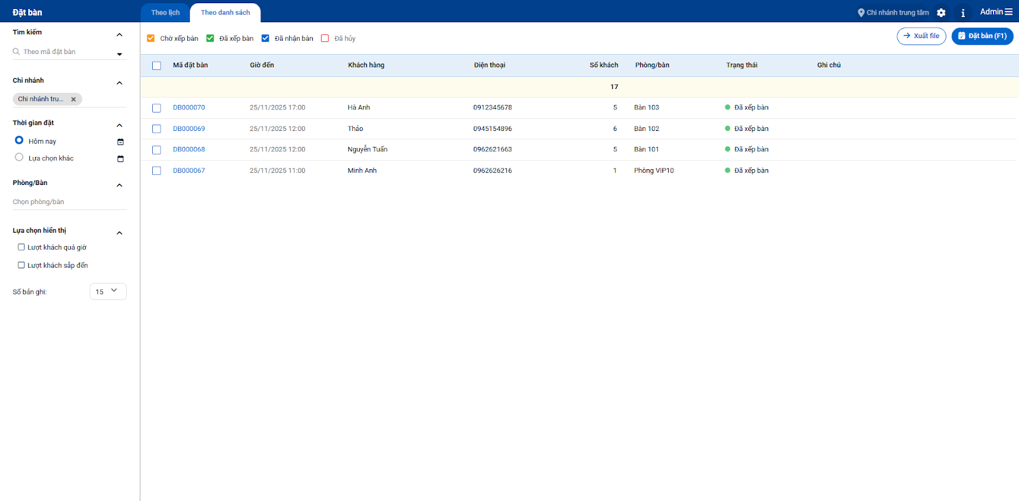Screen dimensions: 1019x501
Task: Click search magnifier icon in Tìm kiếm
Action: pyautogui.click(x=17, y=51)
